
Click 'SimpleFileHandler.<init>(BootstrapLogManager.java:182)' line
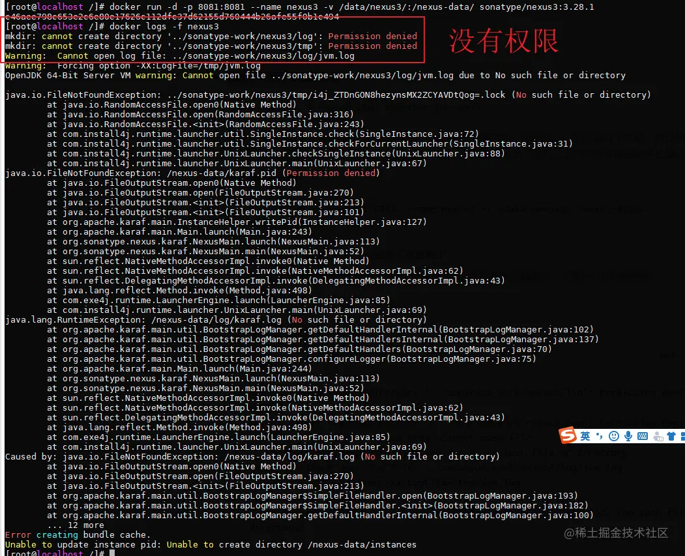click(318, 505)
